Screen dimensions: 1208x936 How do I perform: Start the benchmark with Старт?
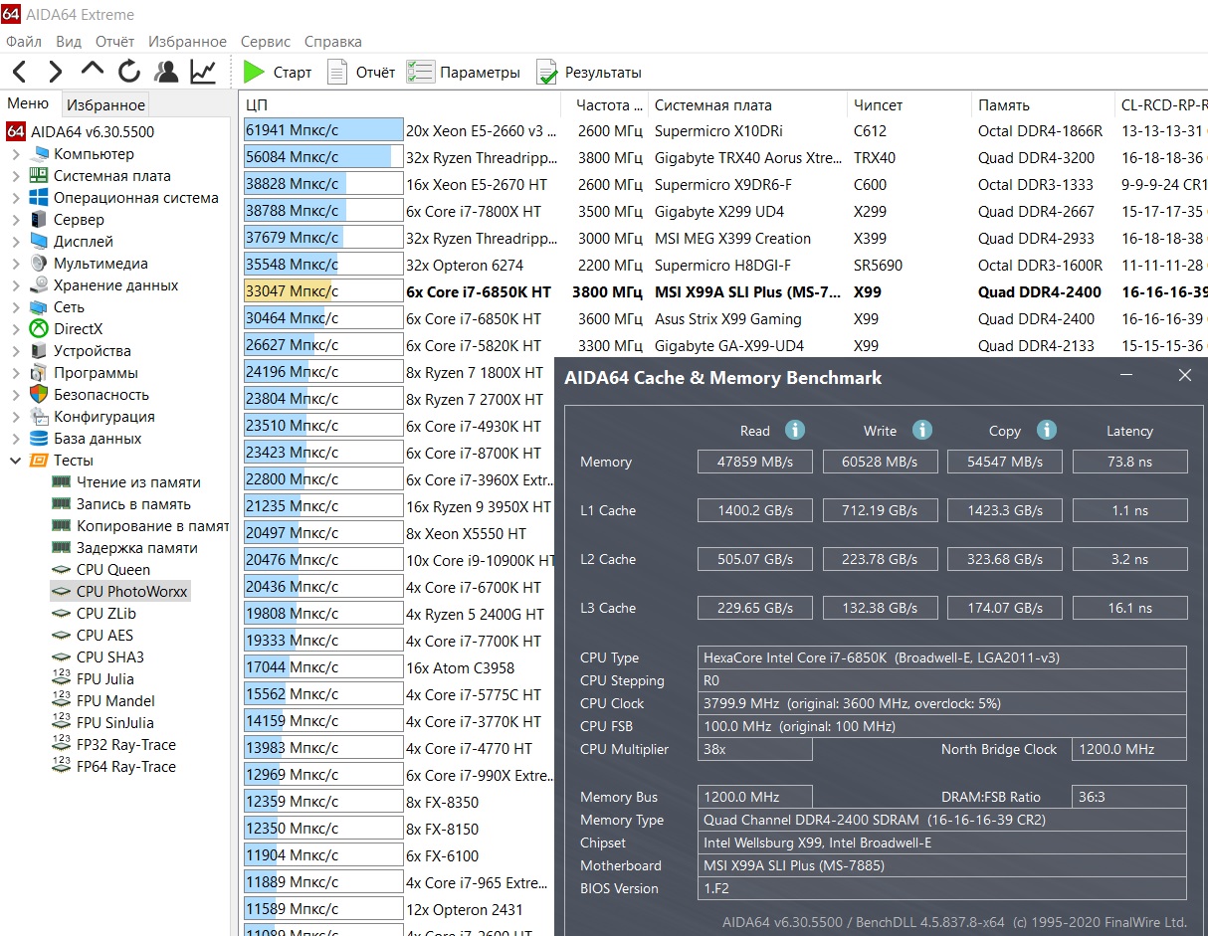tap(278, 72)
